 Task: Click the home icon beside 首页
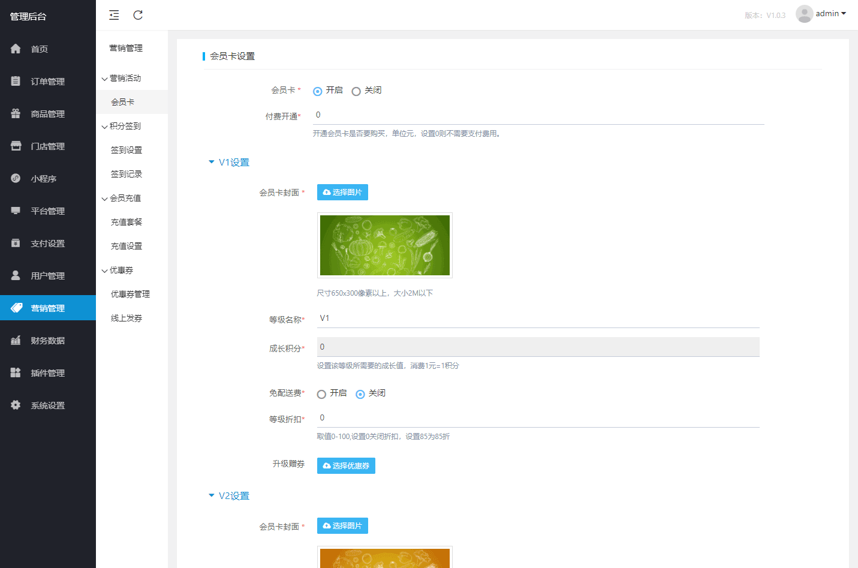click(16, 49)
